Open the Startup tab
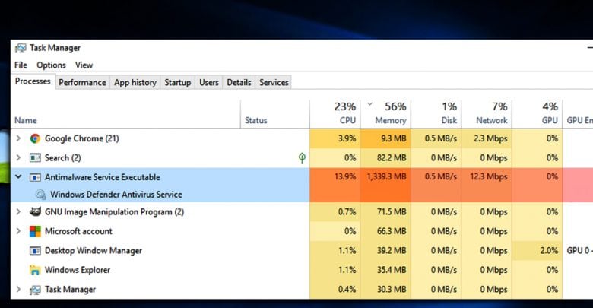 [177, 82]
